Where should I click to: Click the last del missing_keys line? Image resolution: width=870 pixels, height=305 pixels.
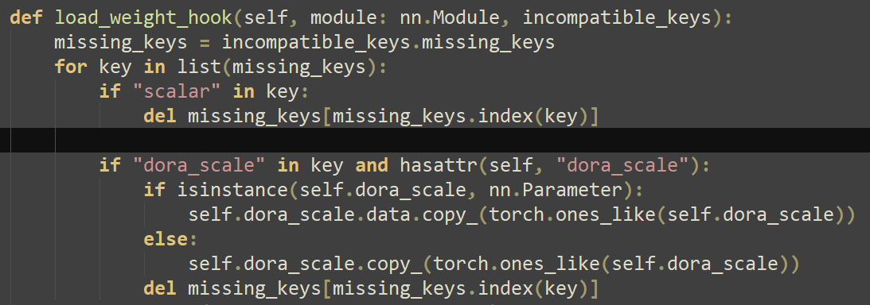point(371,288)
